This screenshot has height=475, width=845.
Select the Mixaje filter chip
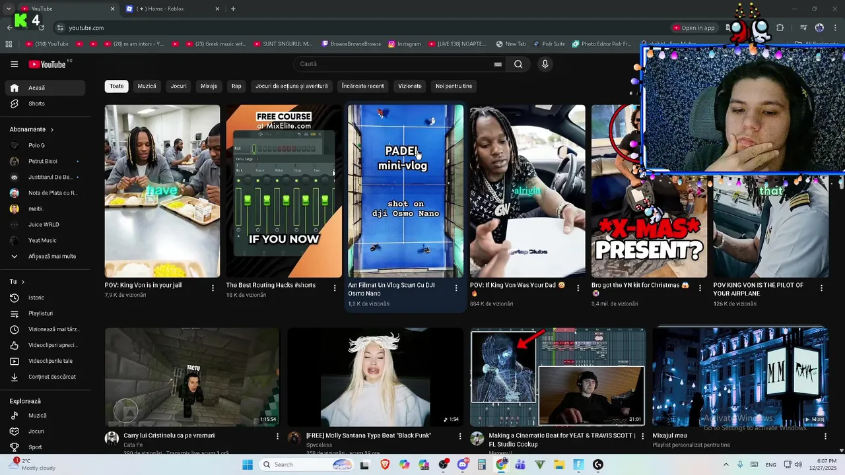tap(209, 86)
